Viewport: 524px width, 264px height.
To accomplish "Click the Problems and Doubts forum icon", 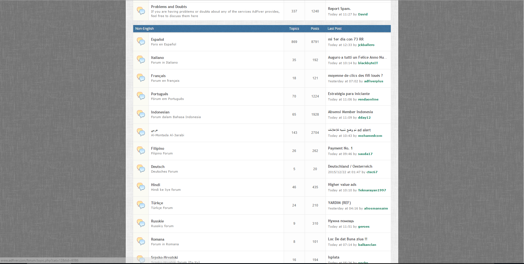I will (x=141, y=11).
